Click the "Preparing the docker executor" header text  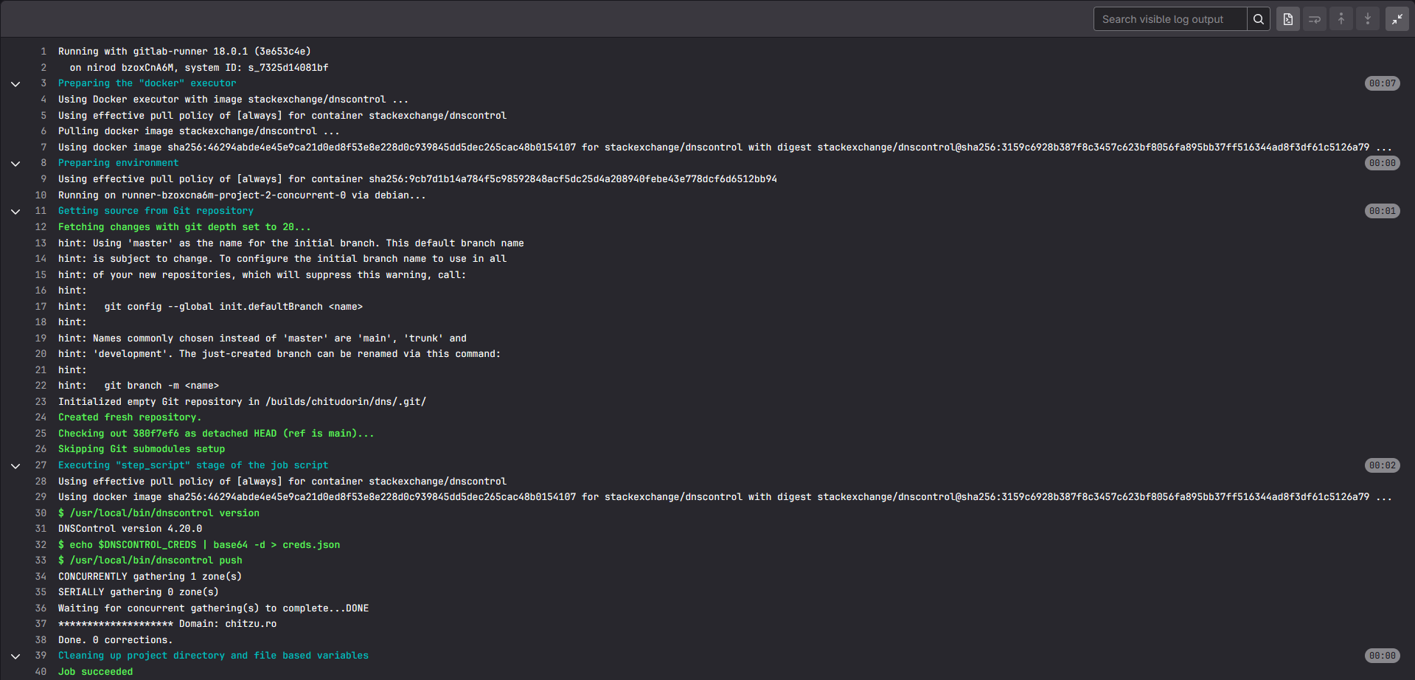[x=147, y=83]
